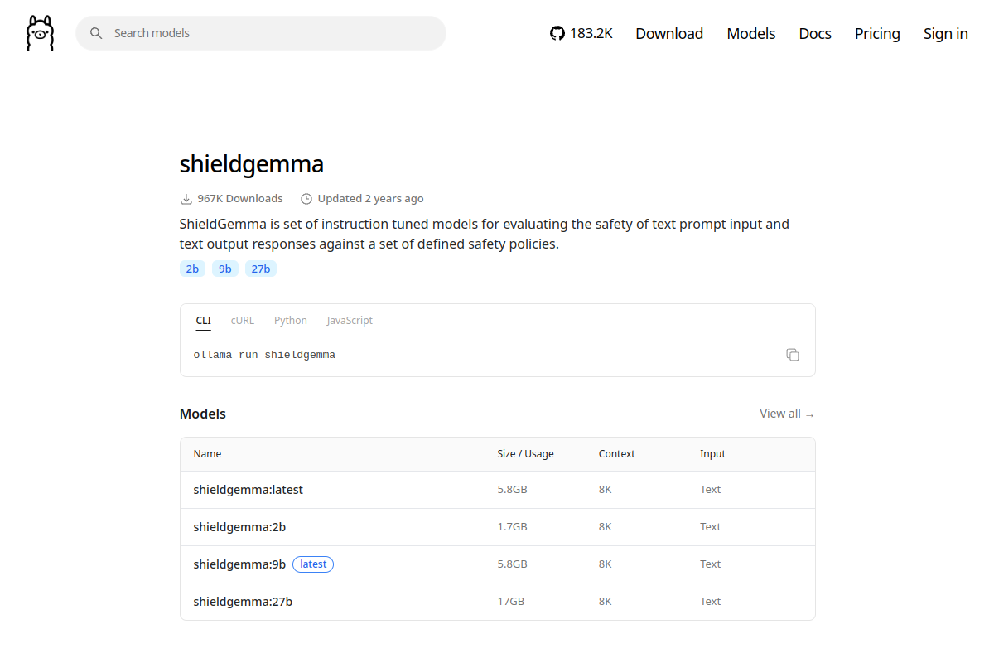Click the Ollama llama logo
Viewport: 994px width, 663px height.
click(x=40, y=33)
